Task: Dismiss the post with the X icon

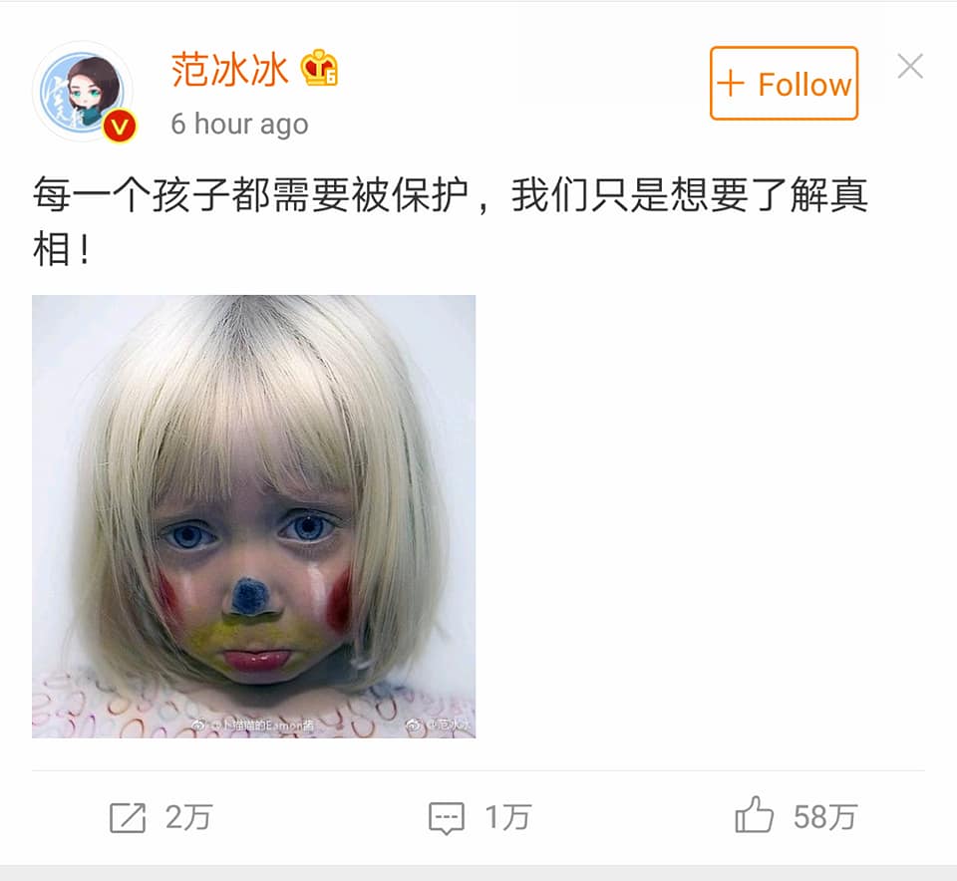Action: tap(910, 66)
